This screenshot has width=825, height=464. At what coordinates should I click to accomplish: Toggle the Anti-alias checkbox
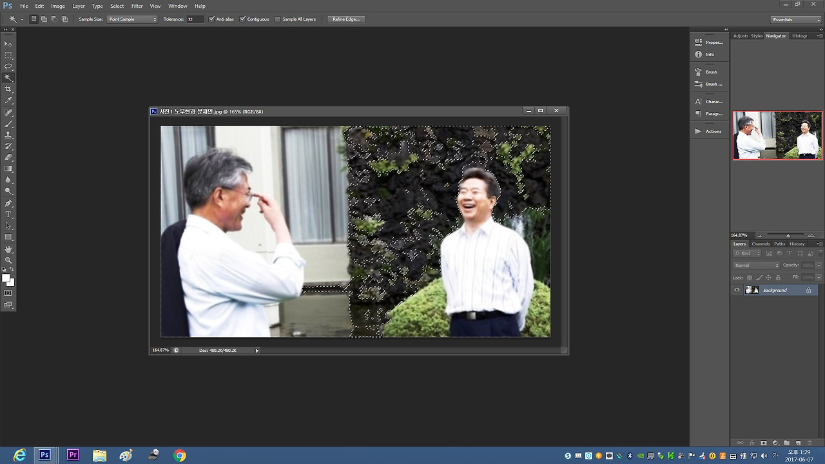click(x=211, y=19)
